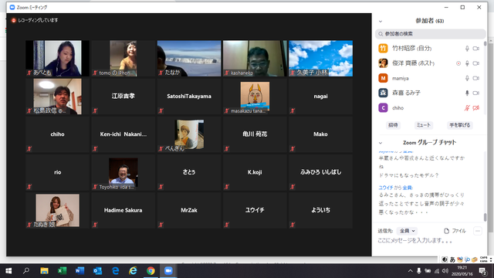Select the あべとも video tile
This screenshot has height=278, width=494.
57,59
